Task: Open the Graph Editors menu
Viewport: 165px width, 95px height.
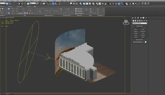Action: pos(36,1)
